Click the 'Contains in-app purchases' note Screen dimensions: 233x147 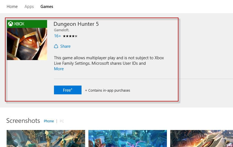pyautogui.click(x=108, y=90)
